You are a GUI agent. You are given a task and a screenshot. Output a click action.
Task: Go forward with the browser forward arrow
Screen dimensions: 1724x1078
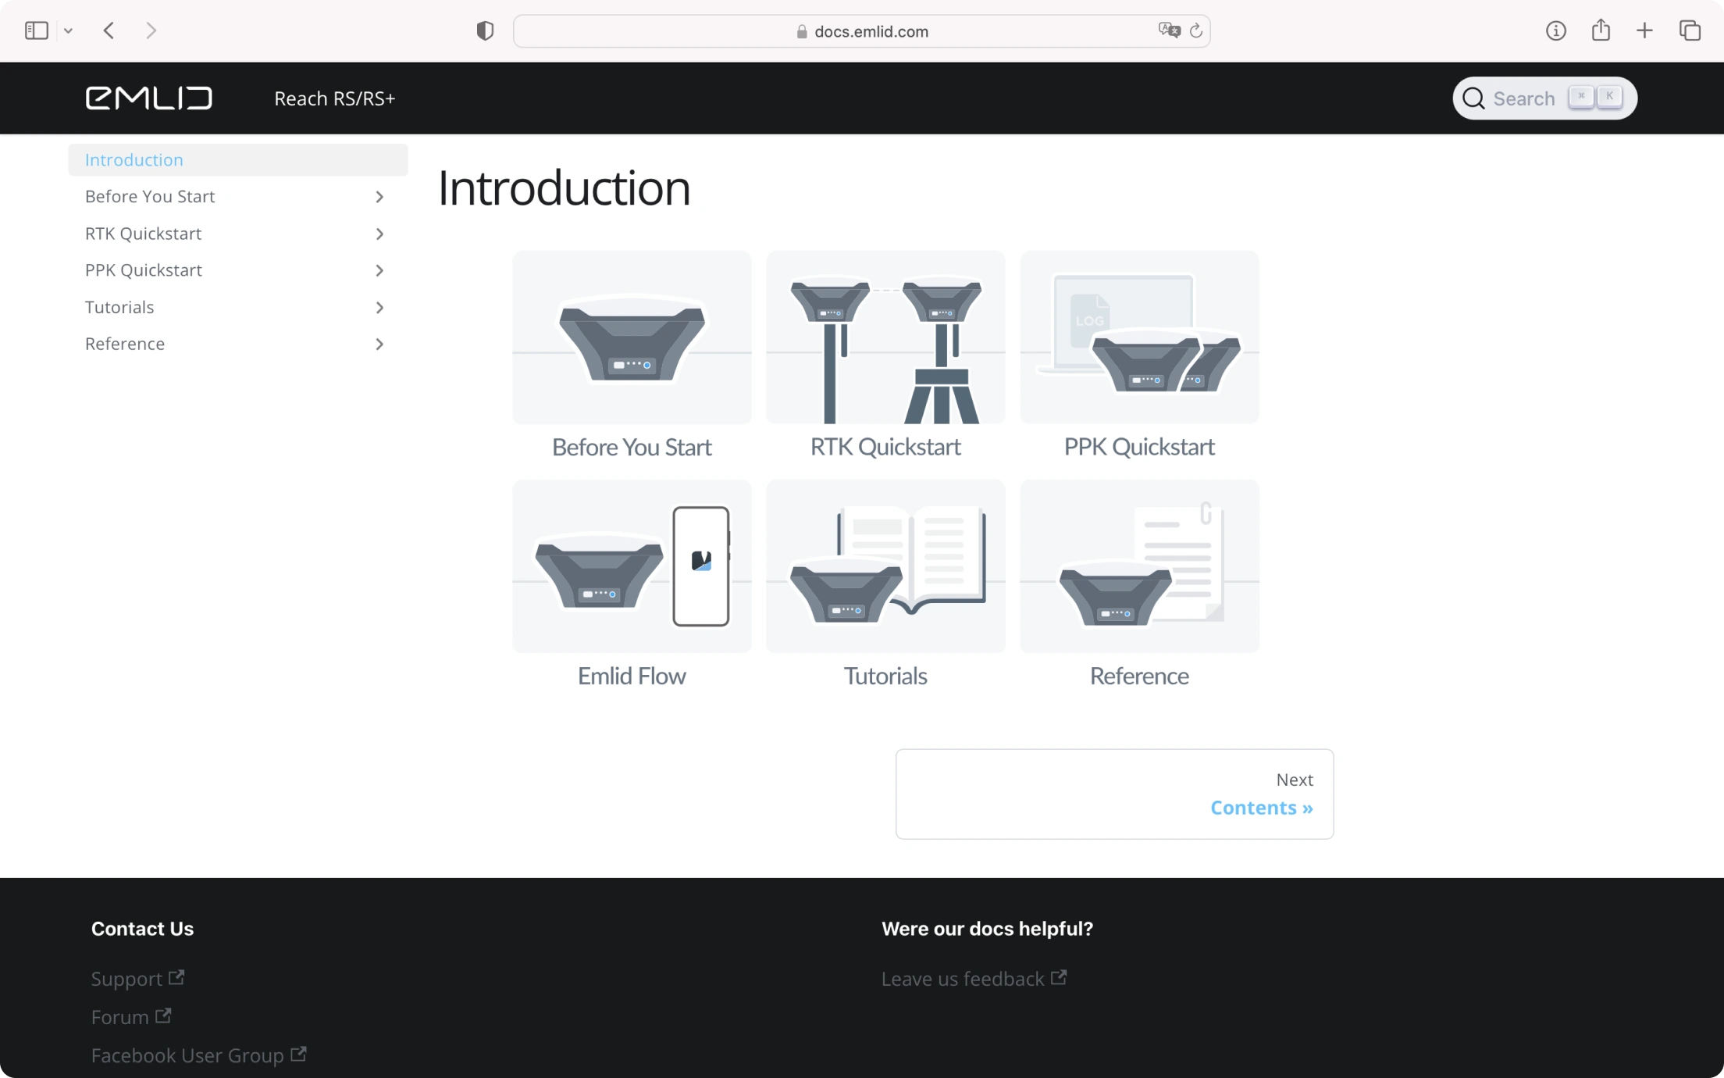(151, 30)
